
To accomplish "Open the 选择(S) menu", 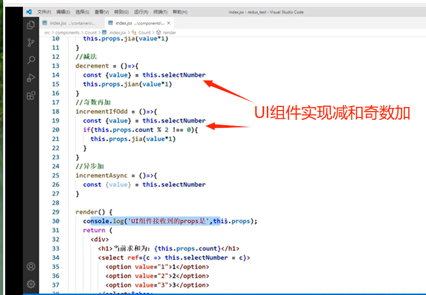I will point(82,12).
